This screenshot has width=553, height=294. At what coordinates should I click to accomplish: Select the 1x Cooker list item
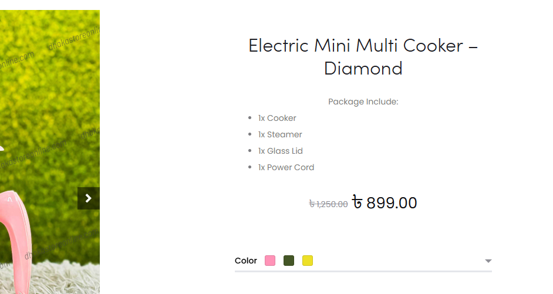(x=277, y=118)
